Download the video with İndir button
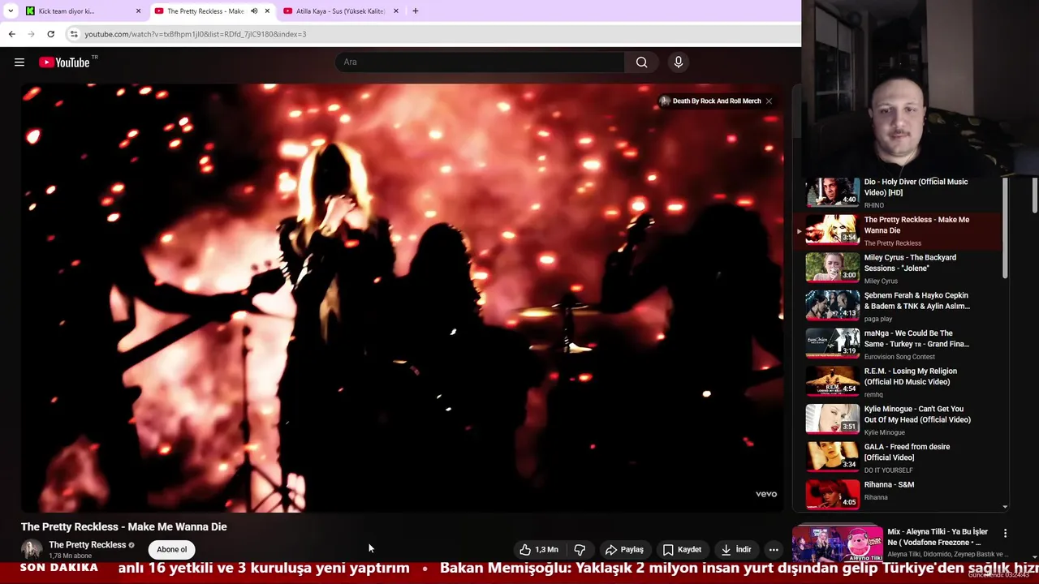The height and width of the screenshot is (584, 1039). pos(736,549)
